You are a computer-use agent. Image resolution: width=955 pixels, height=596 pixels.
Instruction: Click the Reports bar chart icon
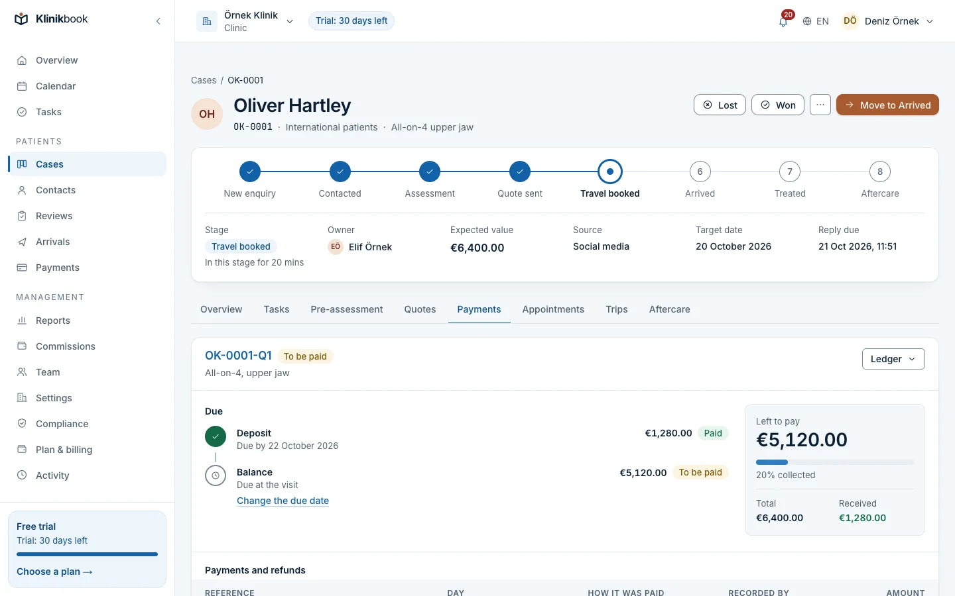(22, 321)
